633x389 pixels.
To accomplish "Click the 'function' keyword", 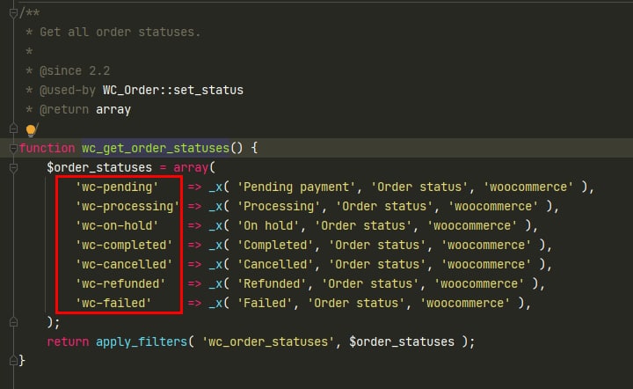I will point(47,148).
